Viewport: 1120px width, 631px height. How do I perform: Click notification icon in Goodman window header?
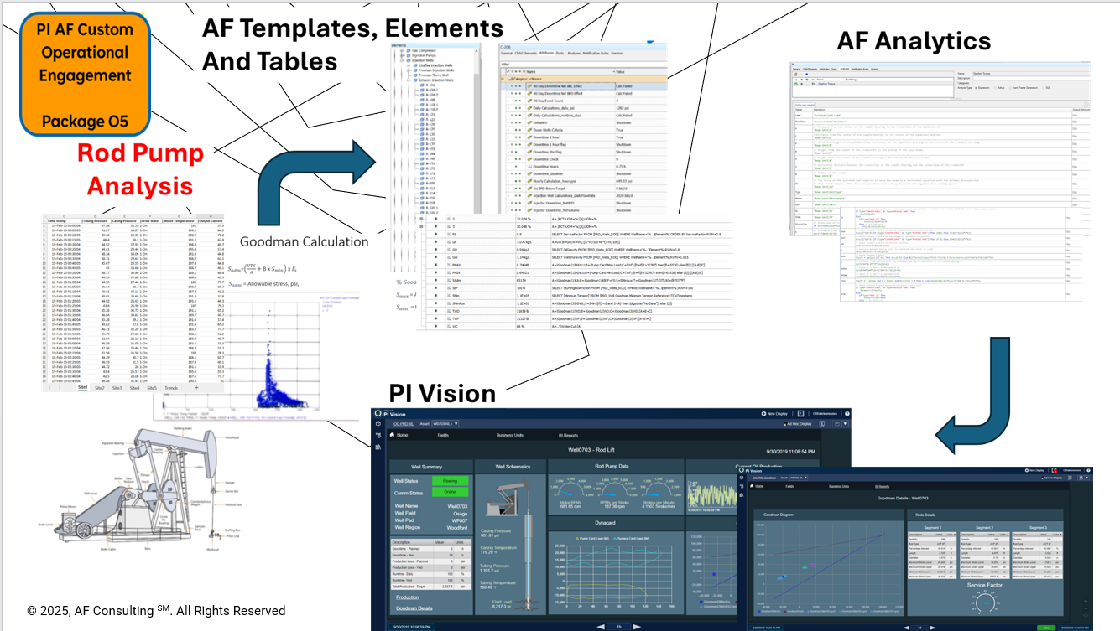pos(1054,470)
